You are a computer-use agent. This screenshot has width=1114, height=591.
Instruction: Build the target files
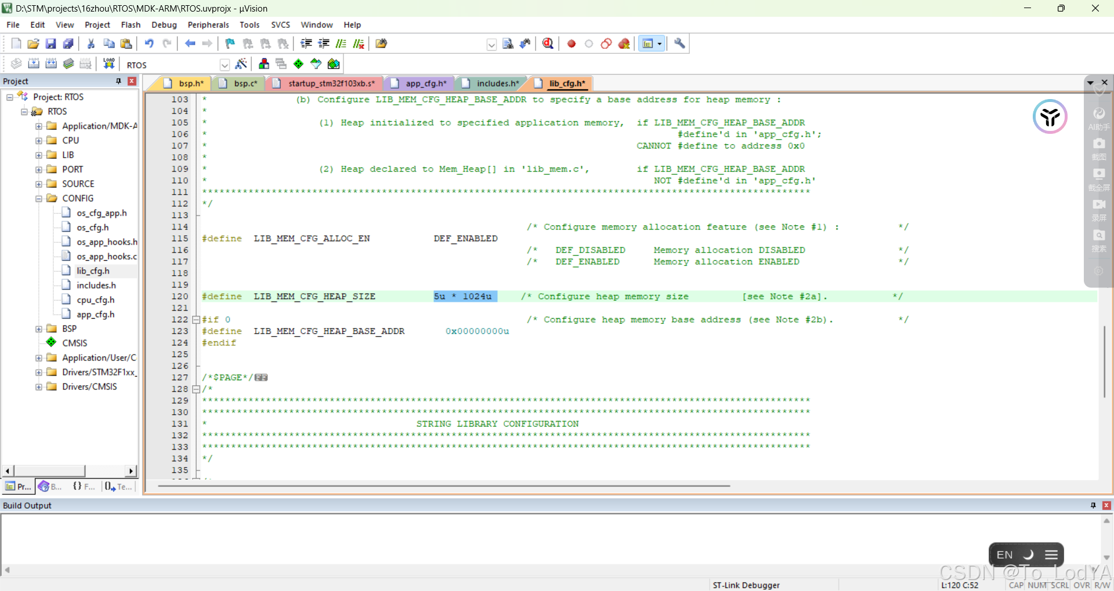point(34,64)
